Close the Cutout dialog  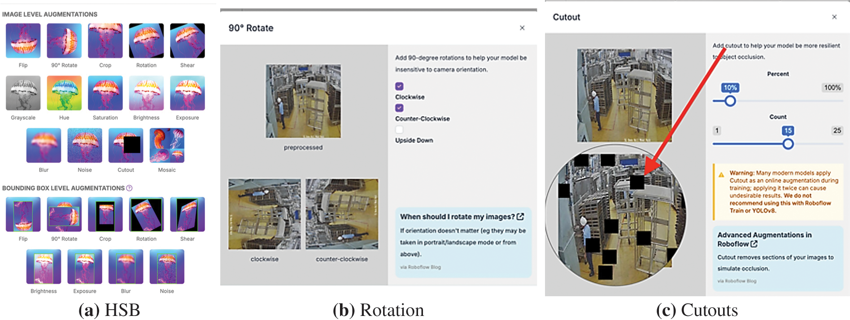[x=834, y=17]
